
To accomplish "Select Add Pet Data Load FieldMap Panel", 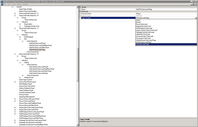I will (x=40, y=45).
